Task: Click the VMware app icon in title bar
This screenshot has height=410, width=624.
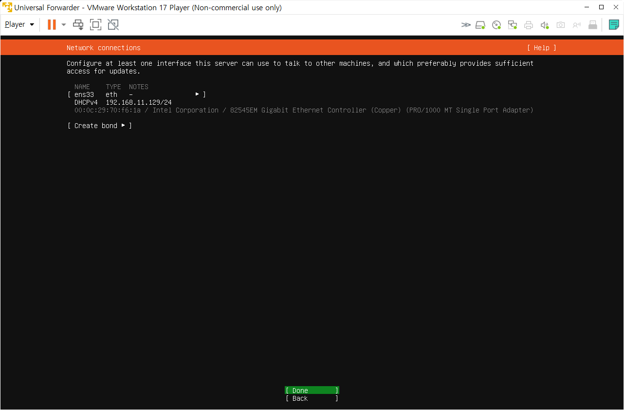Action: point(7,7)
